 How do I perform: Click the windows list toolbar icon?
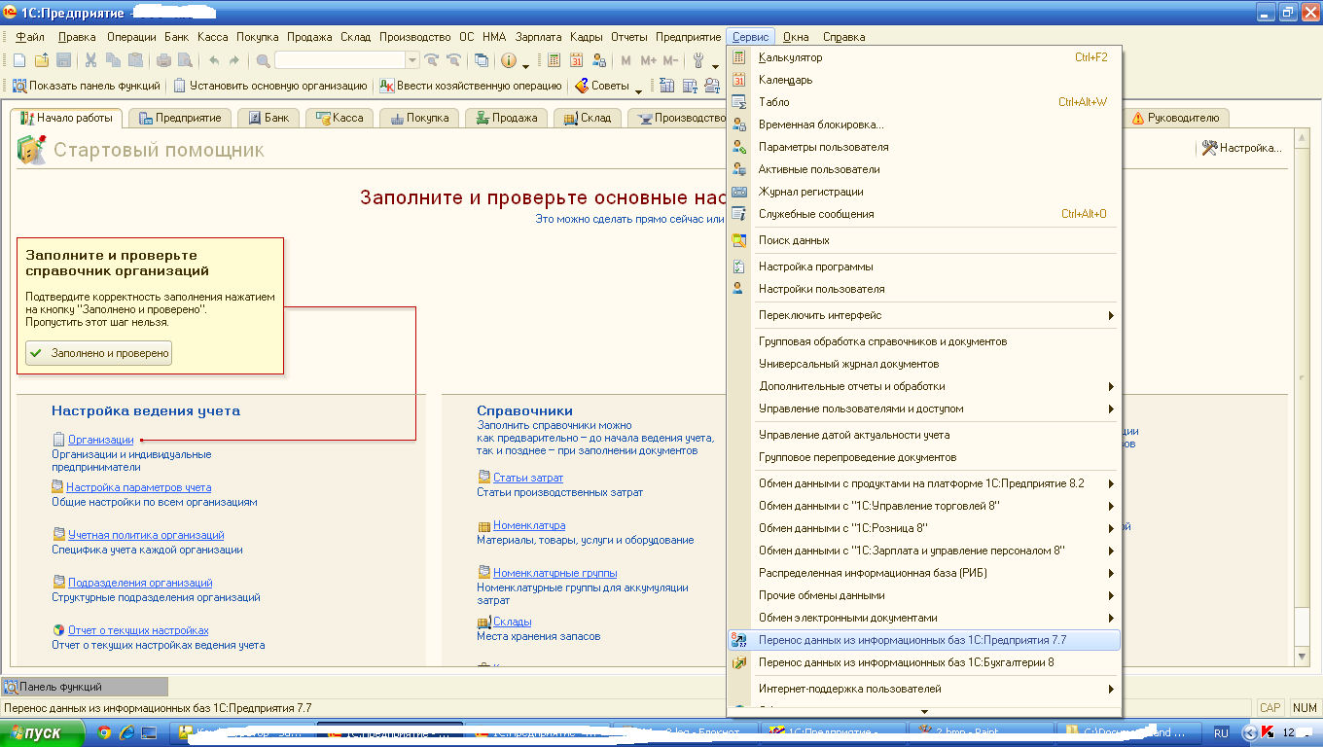pos(482,59)
